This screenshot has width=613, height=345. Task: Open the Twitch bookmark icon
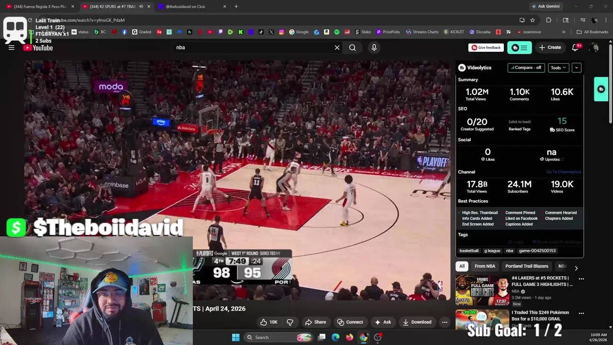[220, 32]
